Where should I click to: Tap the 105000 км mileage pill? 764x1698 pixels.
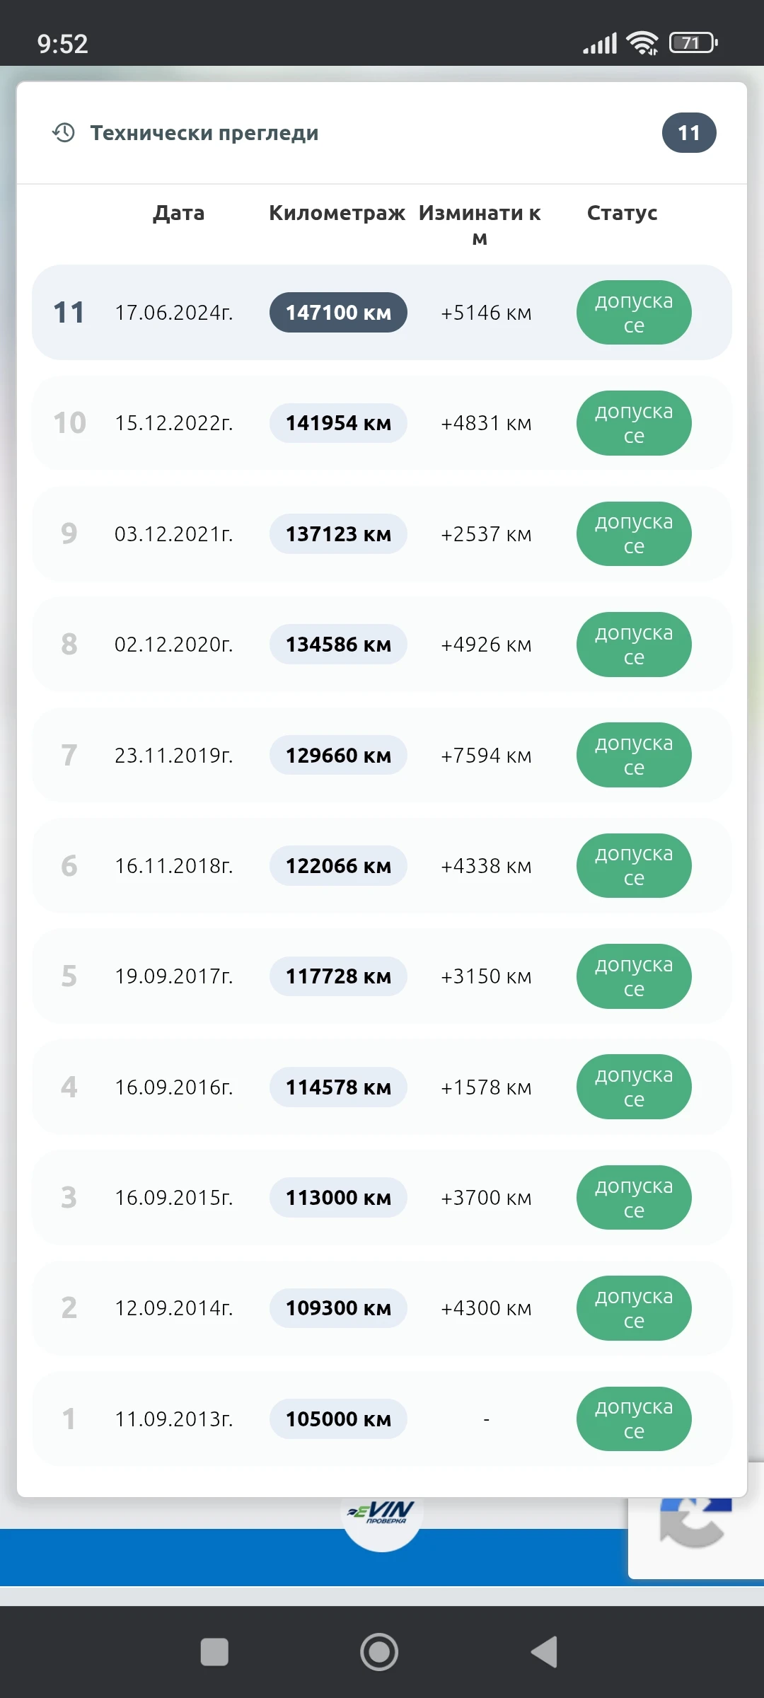click(338, 1419)
